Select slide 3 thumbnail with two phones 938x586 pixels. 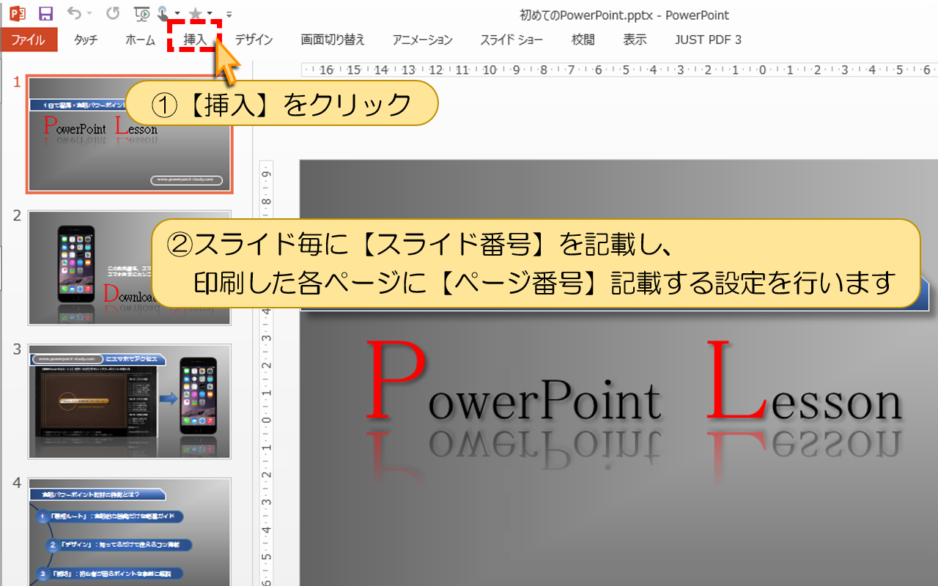click(x=130, y=401)
